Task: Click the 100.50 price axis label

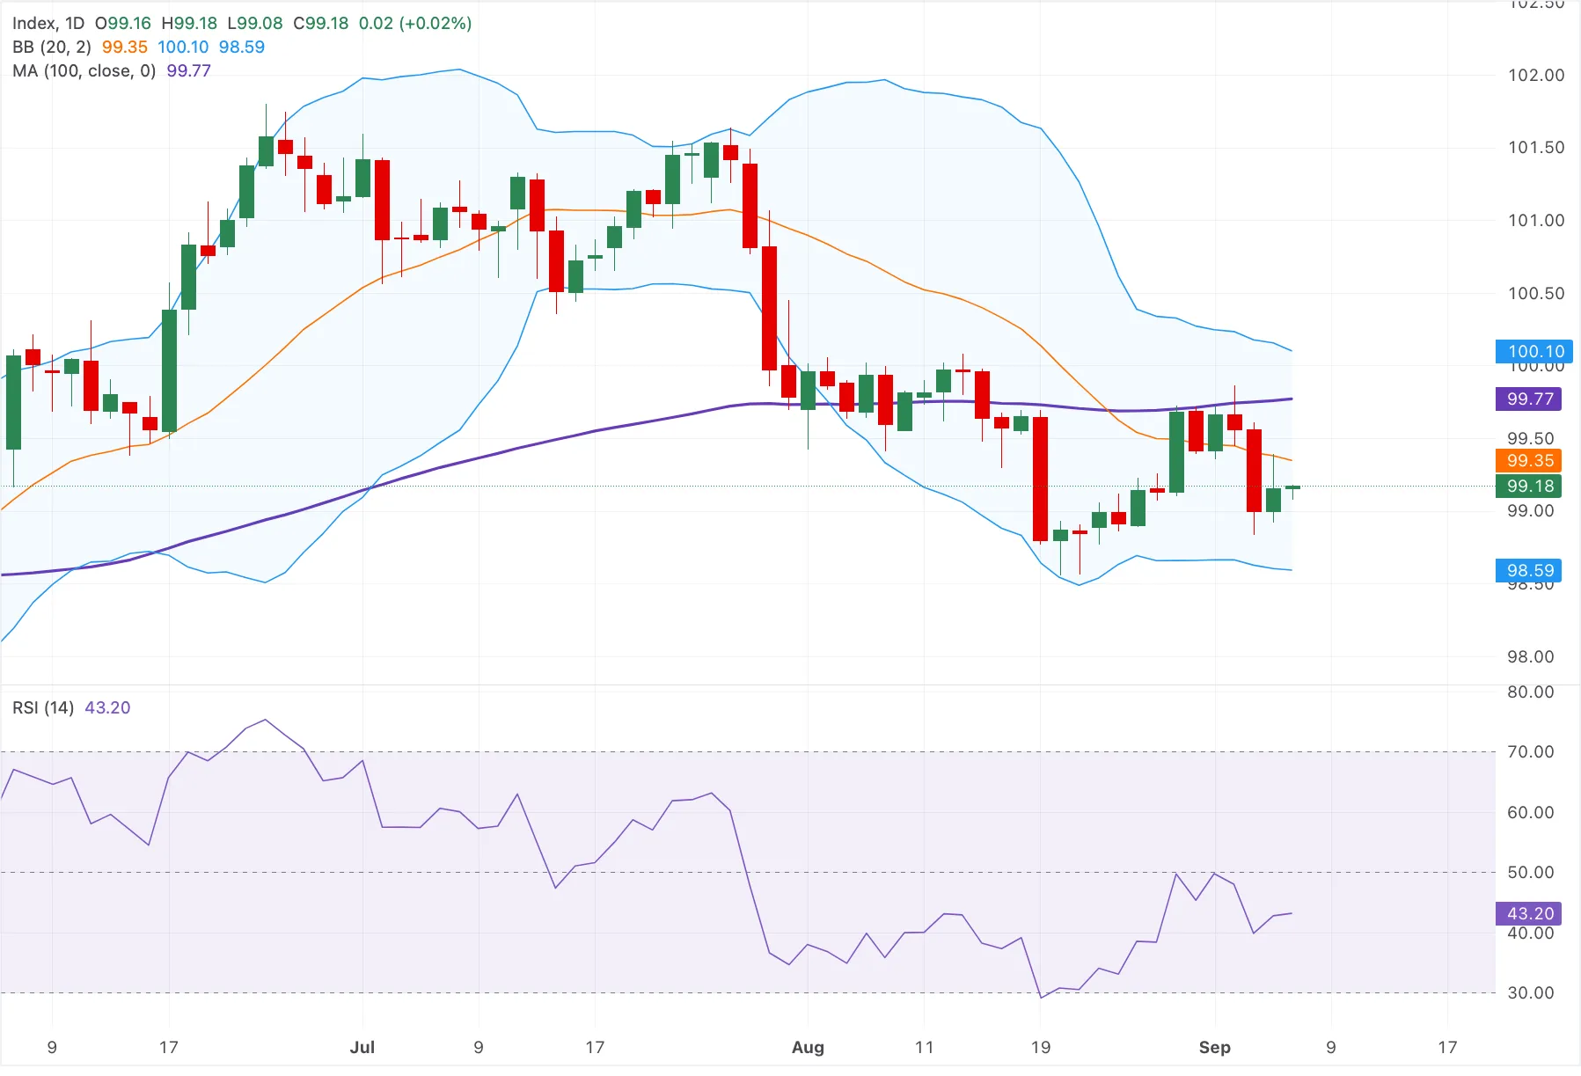Action: point(1536,294)
